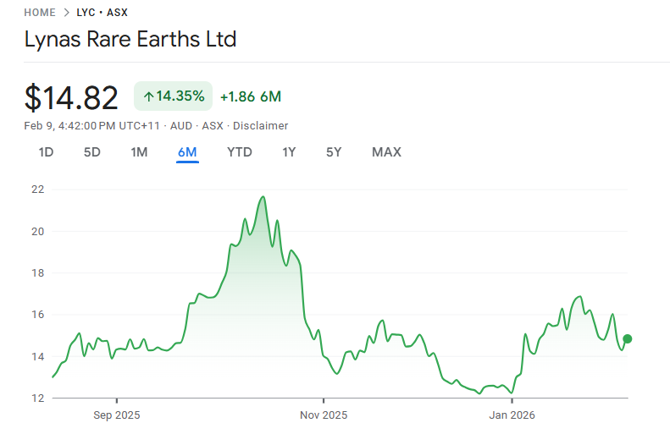Click the LYC • ASX breadcrumb text
Viewport: 670px width, 423px height.
102,13
